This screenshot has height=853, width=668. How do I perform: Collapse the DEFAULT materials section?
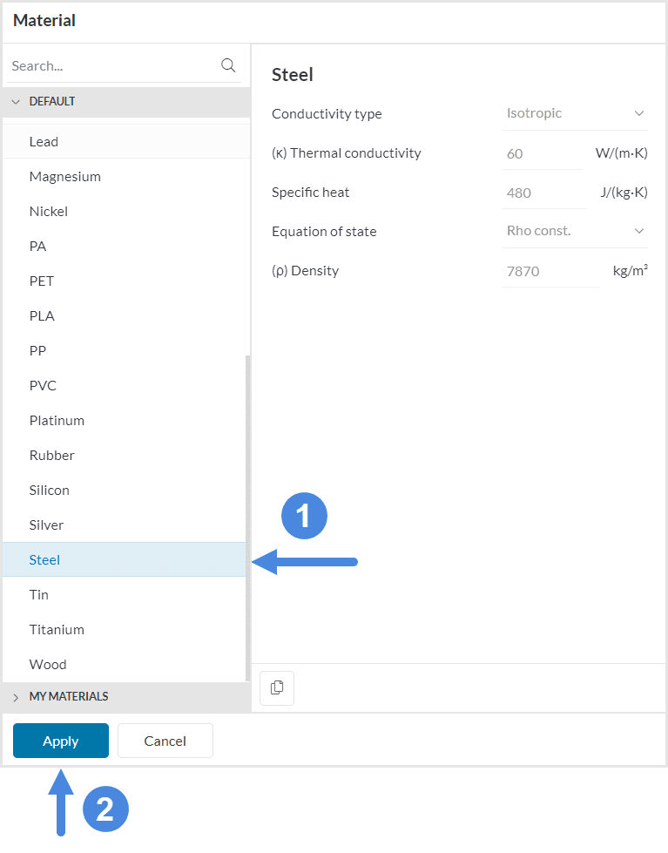(16, 102)
